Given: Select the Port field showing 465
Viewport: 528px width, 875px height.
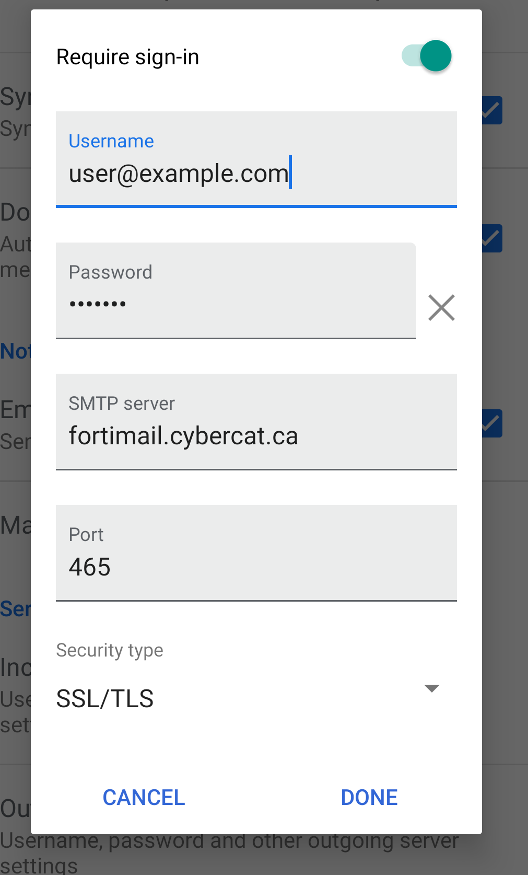Looking at the screenshot, I should point(256,567).
